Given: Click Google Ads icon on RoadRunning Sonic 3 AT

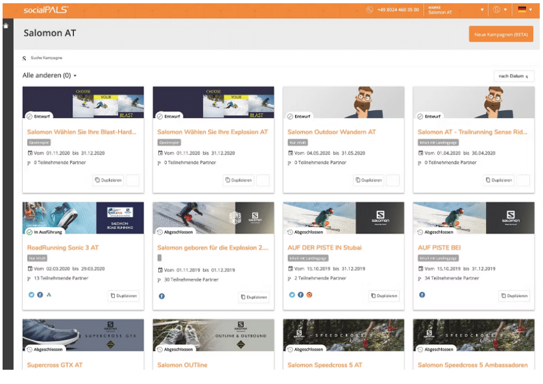Looking at the screenshot, I should (x=49, y=295).
